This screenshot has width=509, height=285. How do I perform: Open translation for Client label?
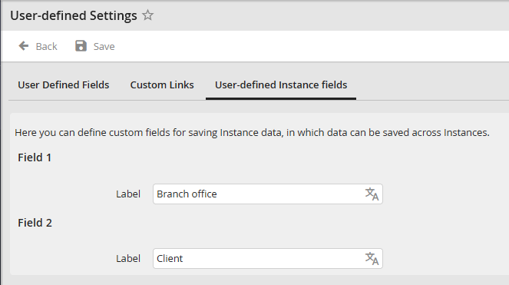[372, 259]
